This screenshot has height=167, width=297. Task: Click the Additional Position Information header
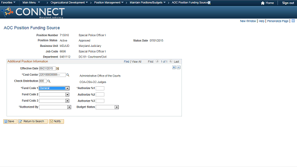point(28,61)
